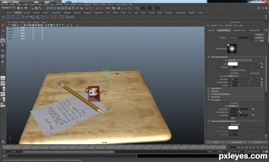The width and height of the screenshot is (269, 162).
Task: Click the High Samples map button
Action: pos(253,109)
